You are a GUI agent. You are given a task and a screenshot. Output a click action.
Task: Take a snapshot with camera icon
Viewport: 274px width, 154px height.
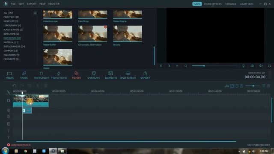coord(252,66)
